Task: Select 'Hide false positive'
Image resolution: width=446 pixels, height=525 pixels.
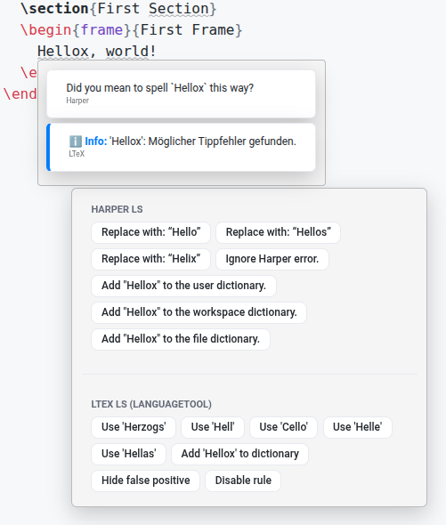Action: (145, 481)
